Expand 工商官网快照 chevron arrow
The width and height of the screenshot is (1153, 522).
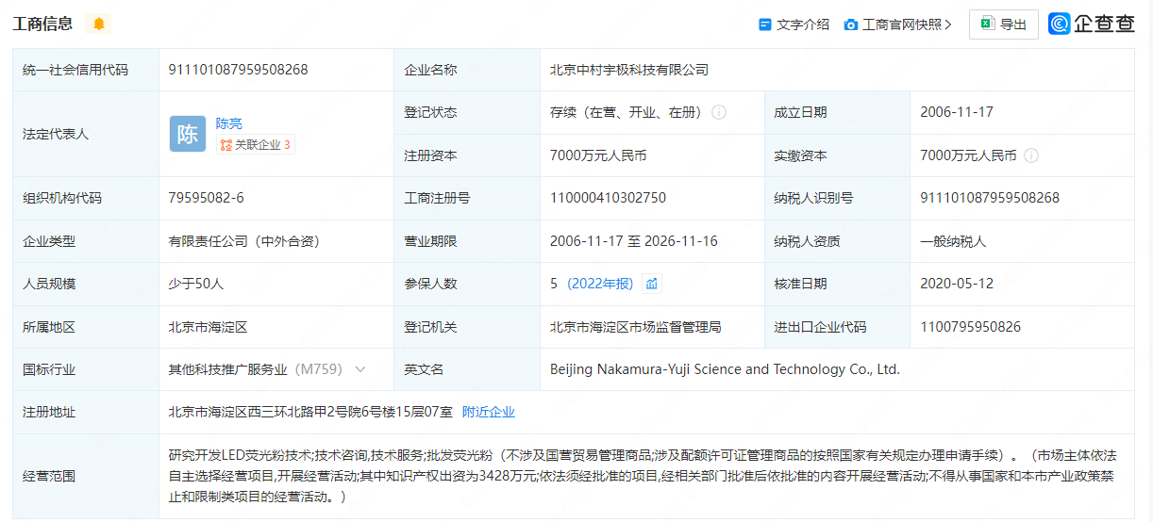(x=948, y=24)
